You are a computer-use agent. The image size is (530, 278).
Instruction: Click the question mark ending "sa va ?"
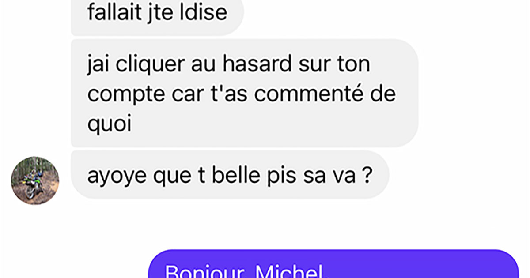tap(366, 176)
